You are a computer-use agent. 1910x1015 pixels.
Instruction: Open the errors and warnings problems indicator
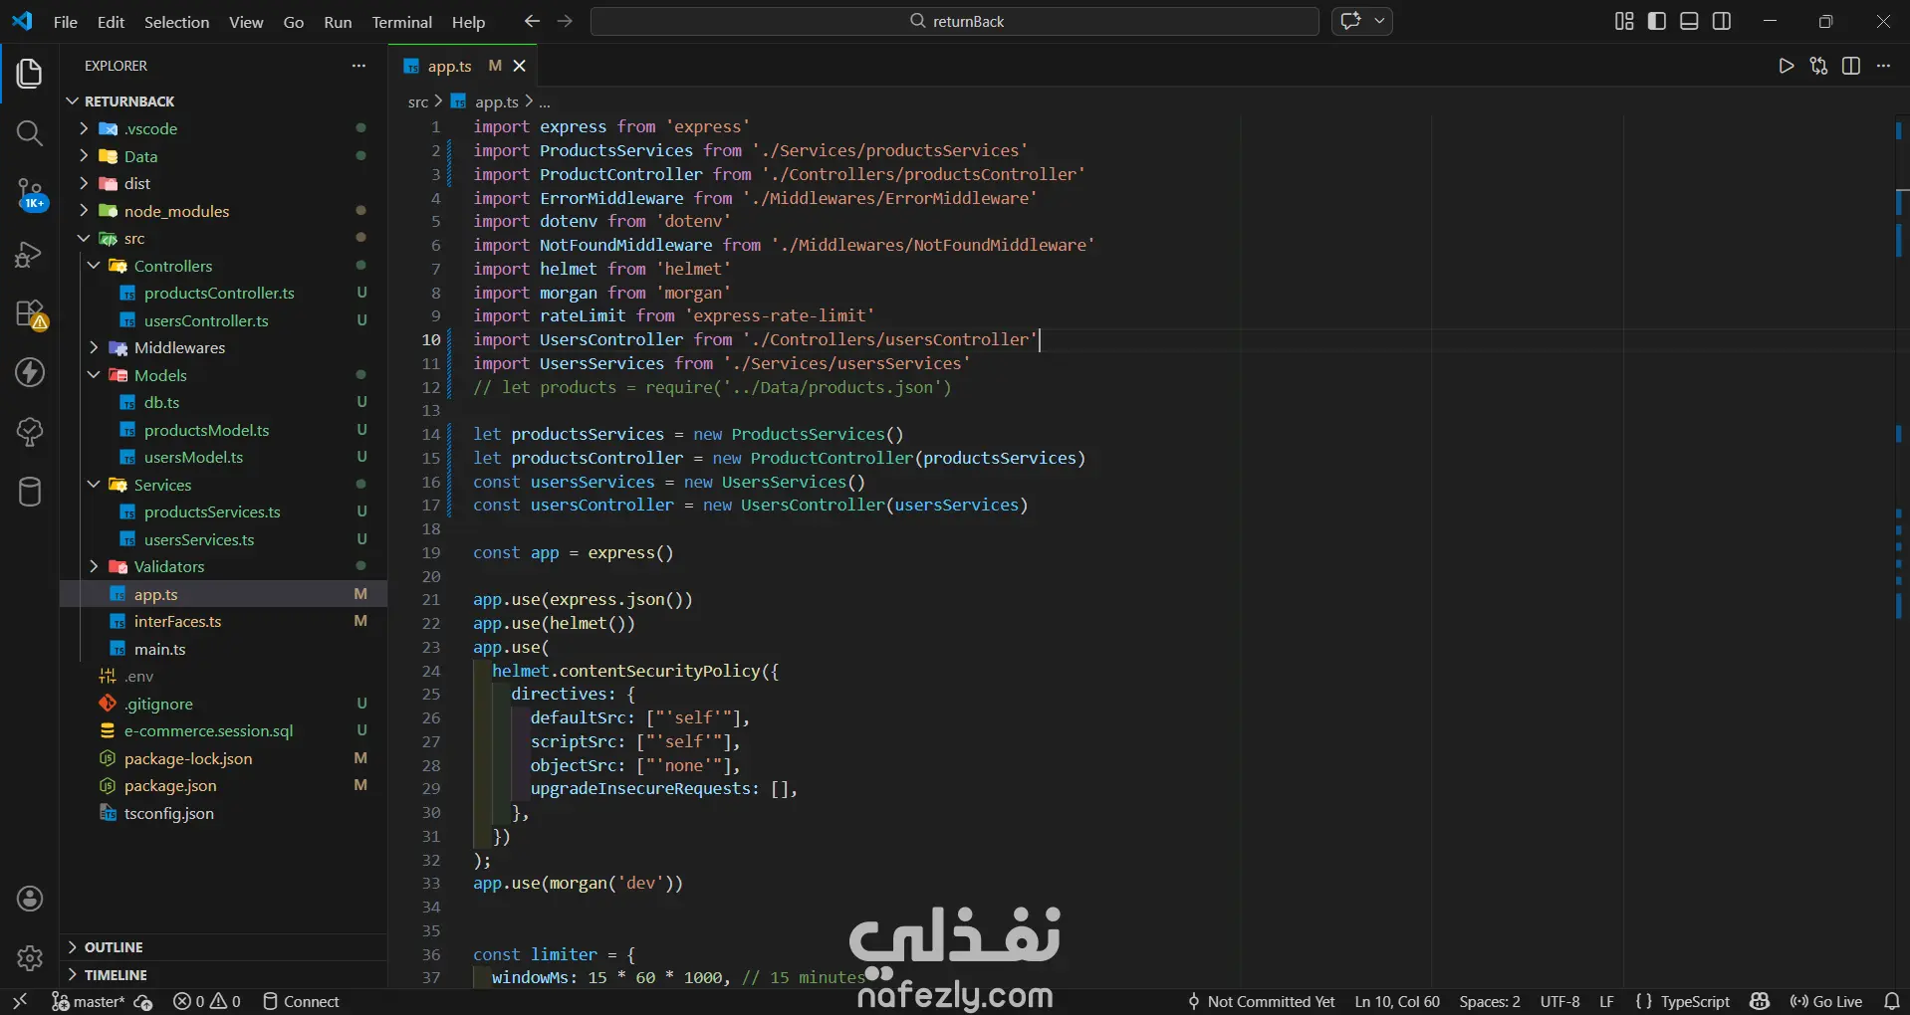point(207,1001)
